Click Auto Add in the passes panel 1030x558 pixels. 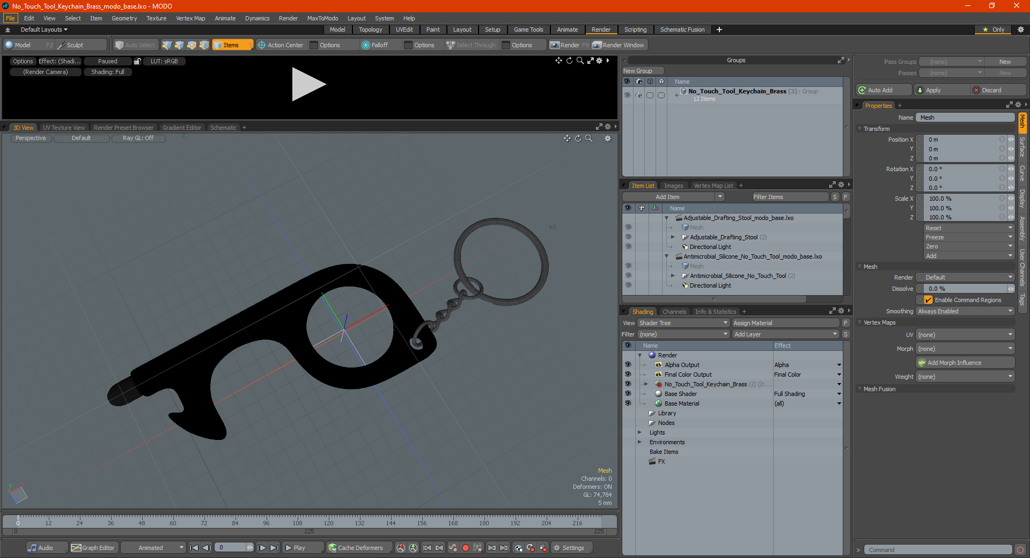click(x=884, y=90)
